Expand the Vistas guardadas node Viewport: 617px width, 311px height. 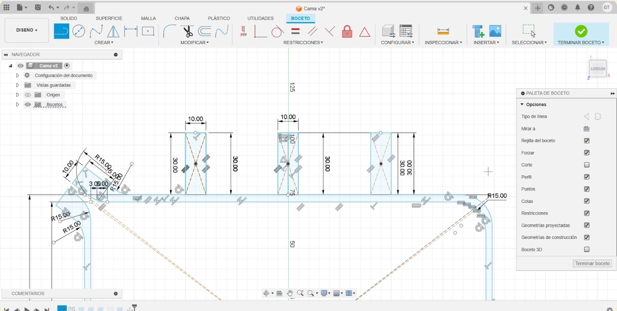pyautogui.click(x=17, y=85)
